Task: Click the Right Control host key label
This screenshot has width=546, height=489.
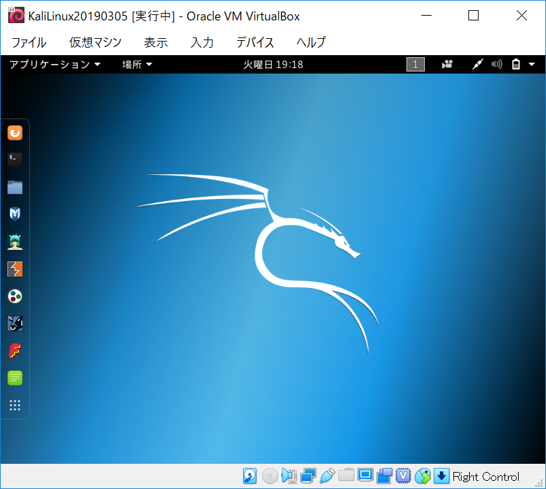Action: click(x=486, y=477)
